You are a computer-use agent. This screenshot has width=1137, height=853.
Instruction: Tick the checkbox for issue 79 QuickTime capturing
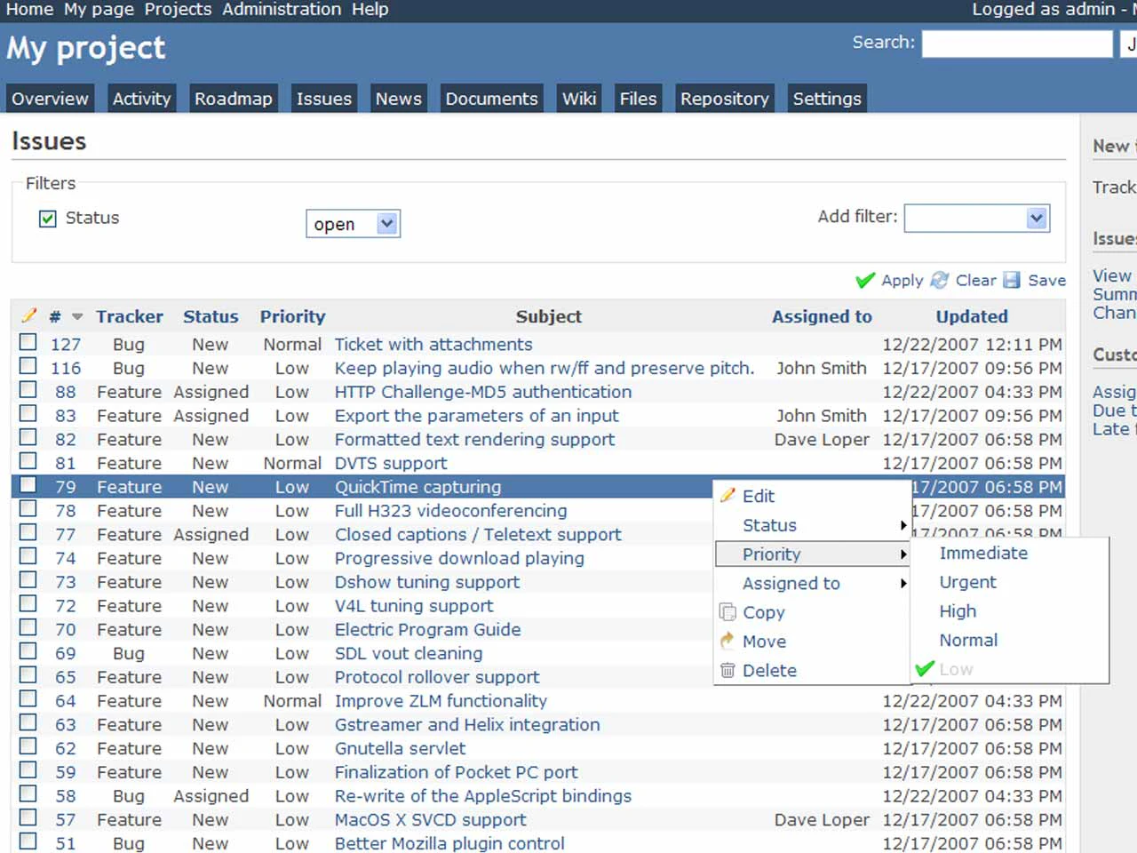pyautogui.click(x=28, y=485)
